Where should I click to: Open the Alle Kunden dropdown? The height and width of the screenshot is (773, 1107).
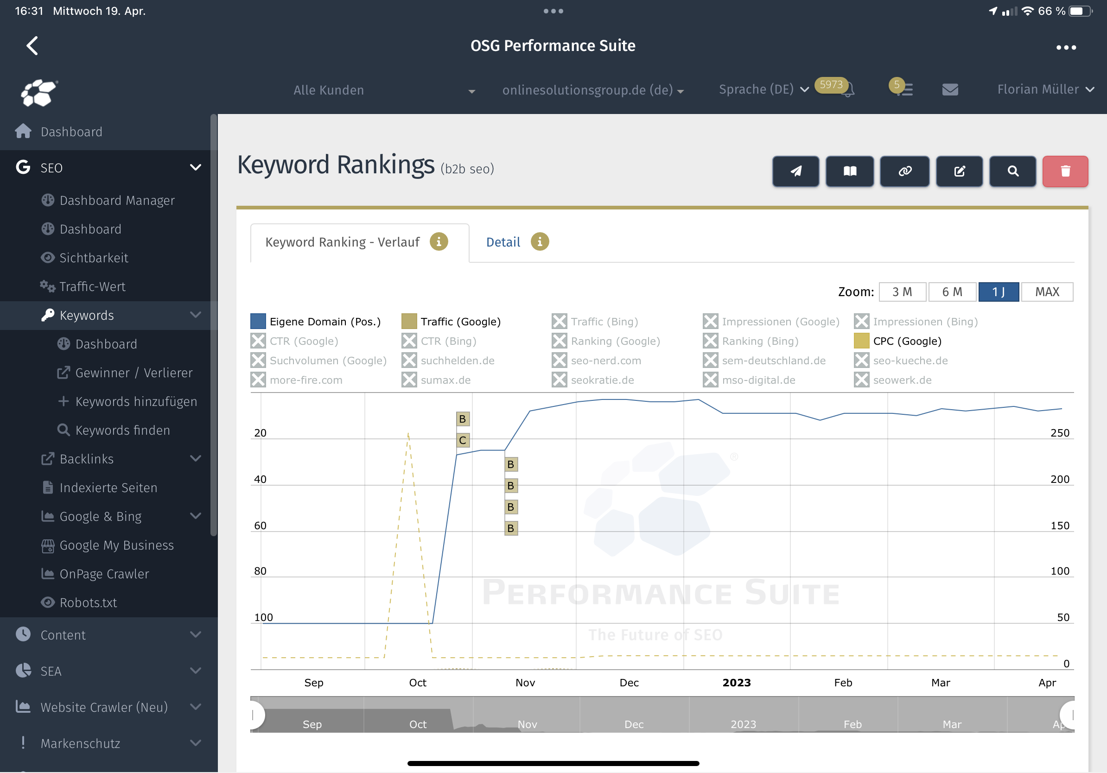click(384, 90)
